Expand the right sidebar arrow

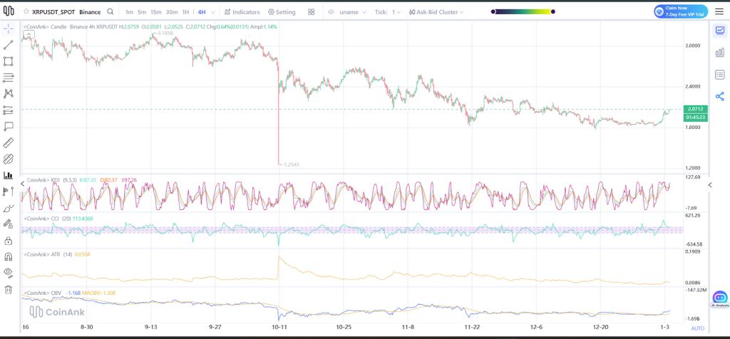pyautogui.click(x=710, y=184)
